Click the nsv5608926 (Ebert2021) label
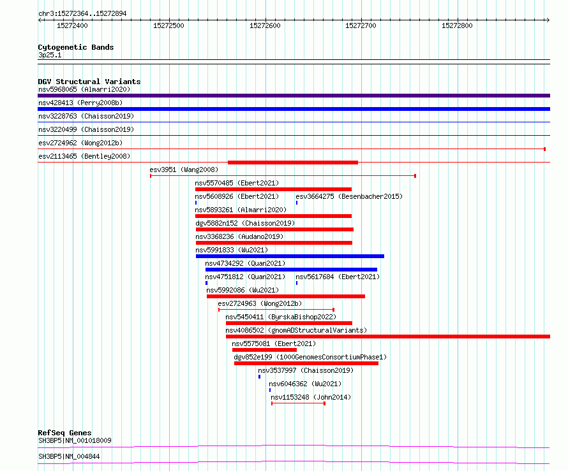The image size is (568, 471). tap(237, 196)
